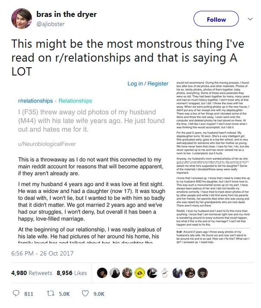Open the tweet options chevron menu

(x=250, y=19)
